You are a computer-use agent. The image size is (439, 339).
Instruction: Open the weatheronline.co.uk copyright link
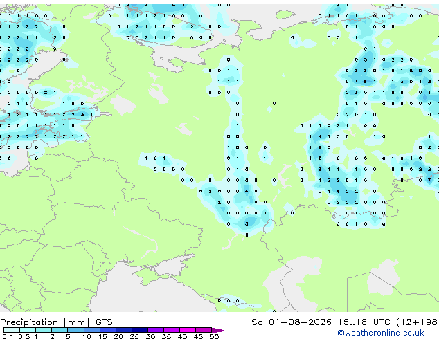point(381,333)
